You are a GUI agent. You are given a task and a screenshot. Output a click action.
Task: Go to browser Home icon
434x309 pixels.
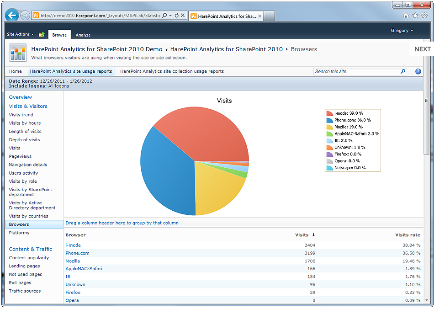pos(406,16)
